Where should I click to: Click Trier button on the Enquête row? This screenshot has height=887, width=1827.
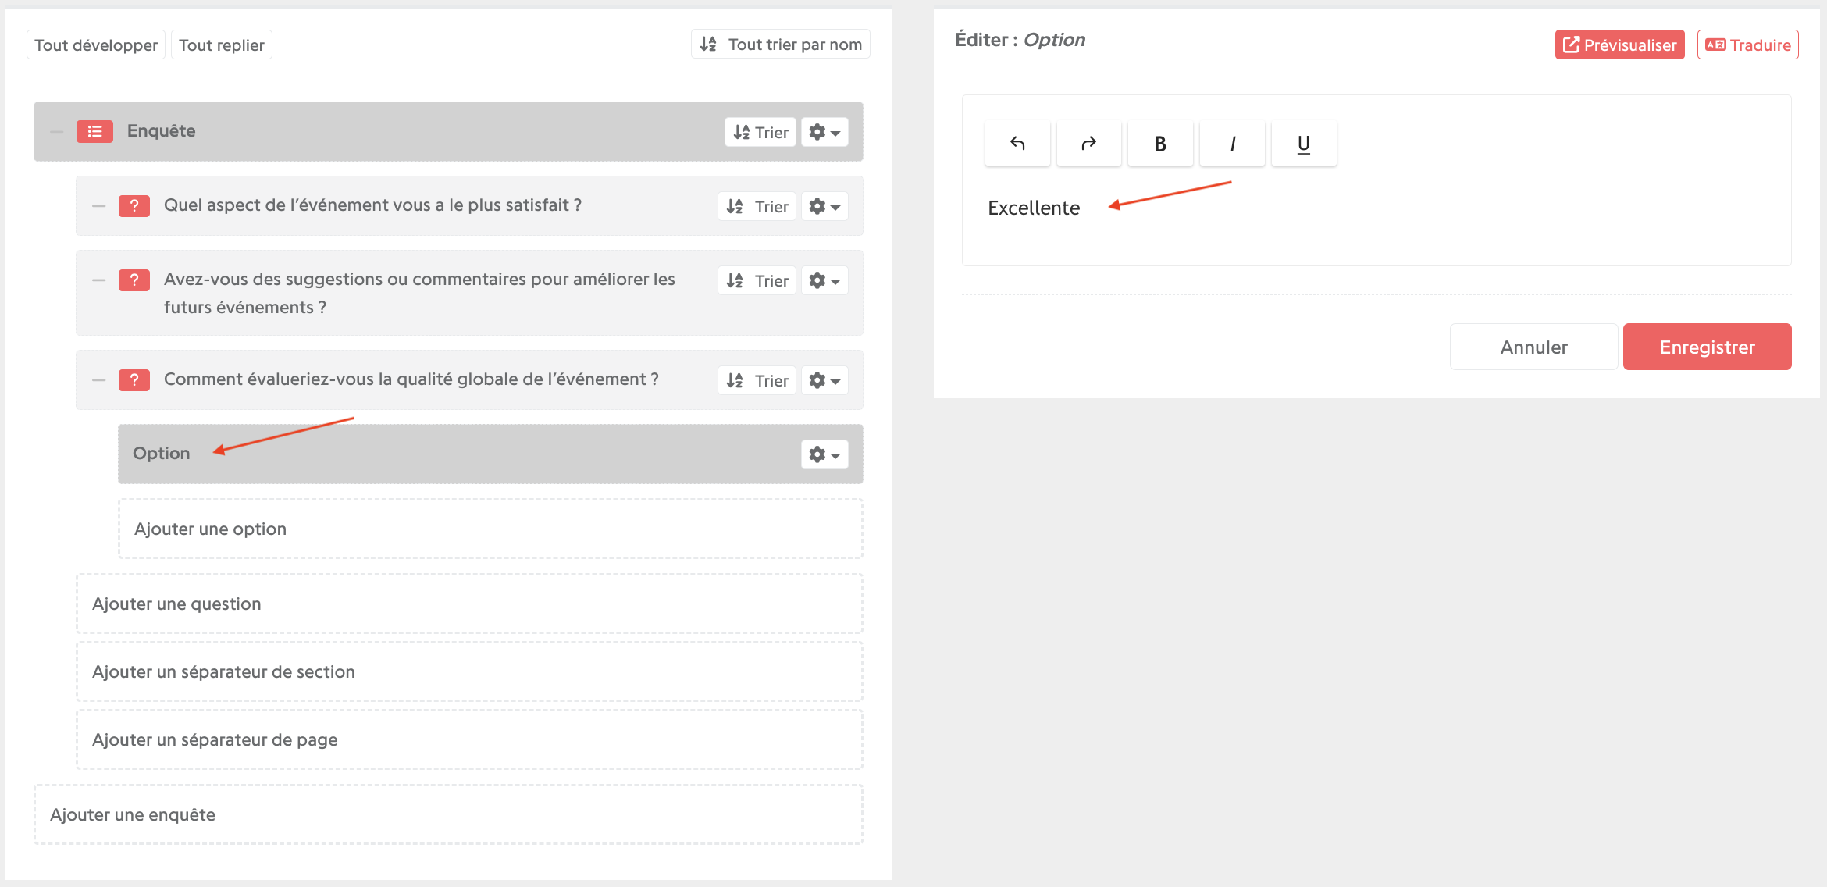coord(760,132)
